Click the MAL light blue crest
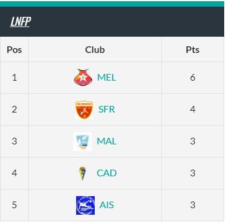The image size is (226, 222). point(83,141)
